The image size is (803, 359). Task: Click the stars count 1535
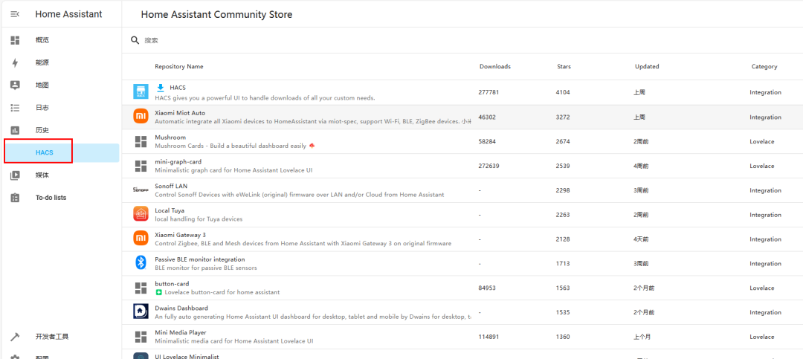(562, 312)
